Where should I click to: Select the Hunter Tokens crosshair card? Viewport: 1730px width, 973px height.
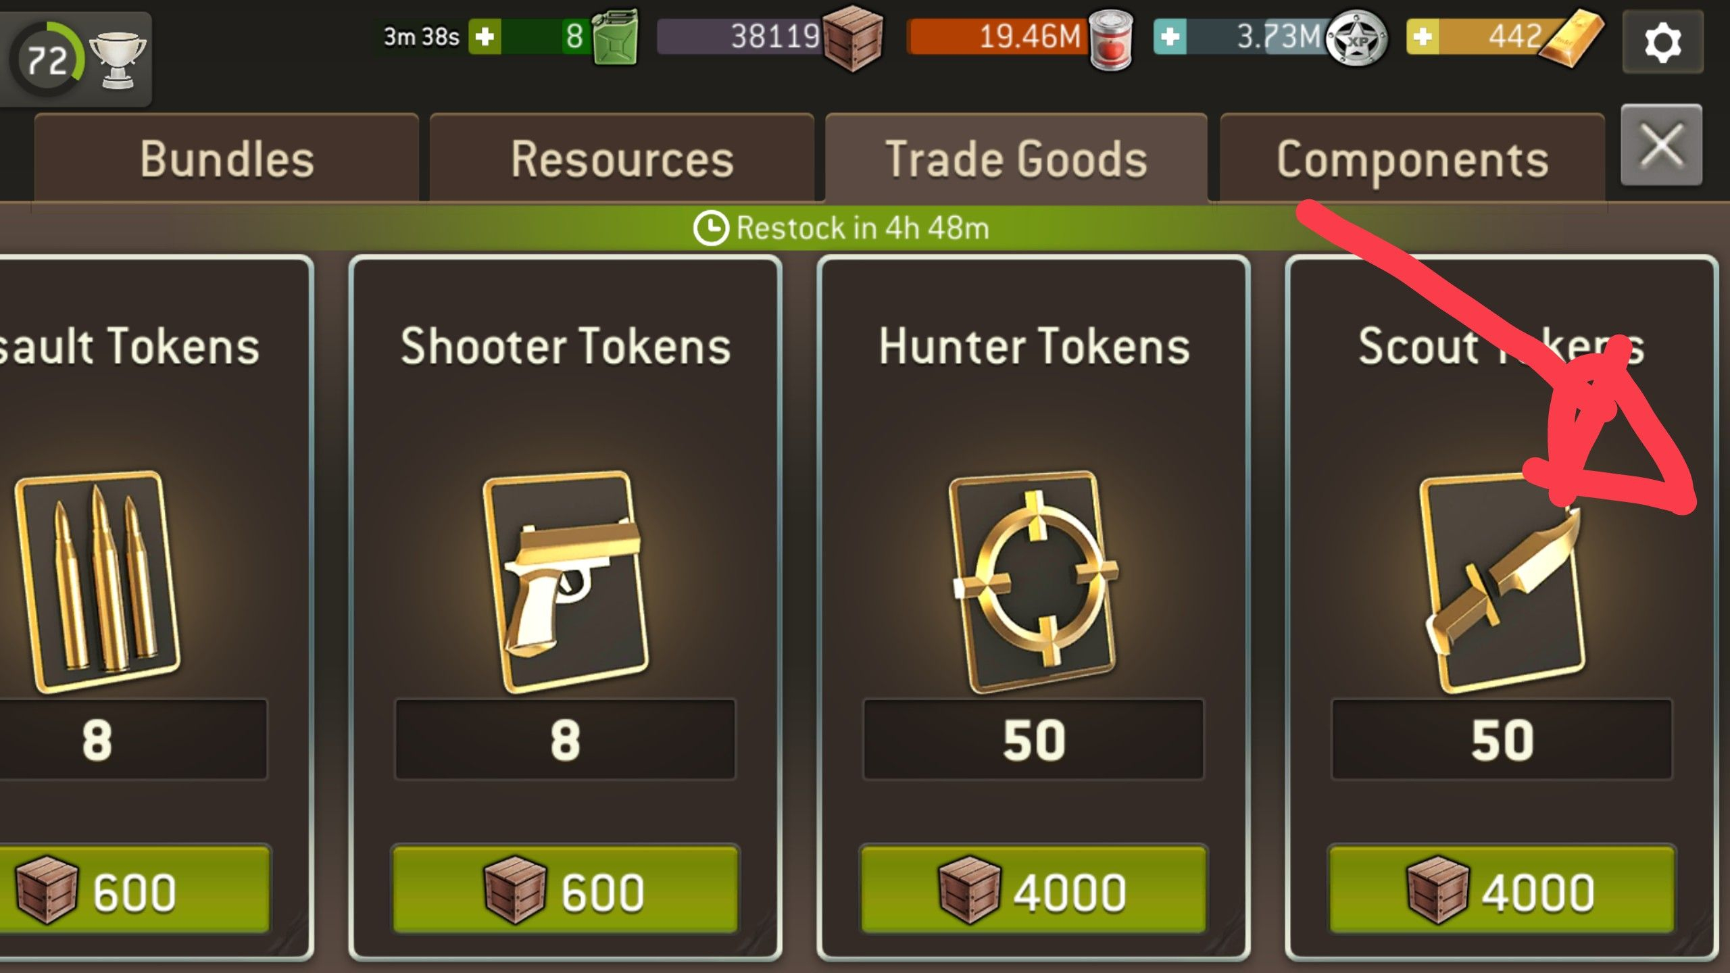pyautogui.click(x=1033, y=581)
